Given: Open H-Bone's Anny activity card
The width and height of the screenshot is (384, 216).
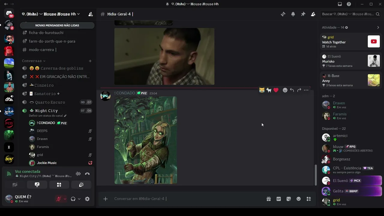Looking at the screenshot, I should [x=350, y=80].
